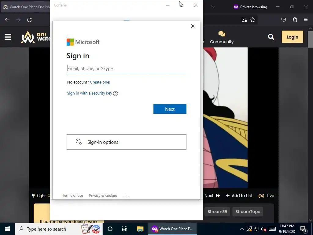Switch to Watch One Piece taskbar item

(172, 229)
